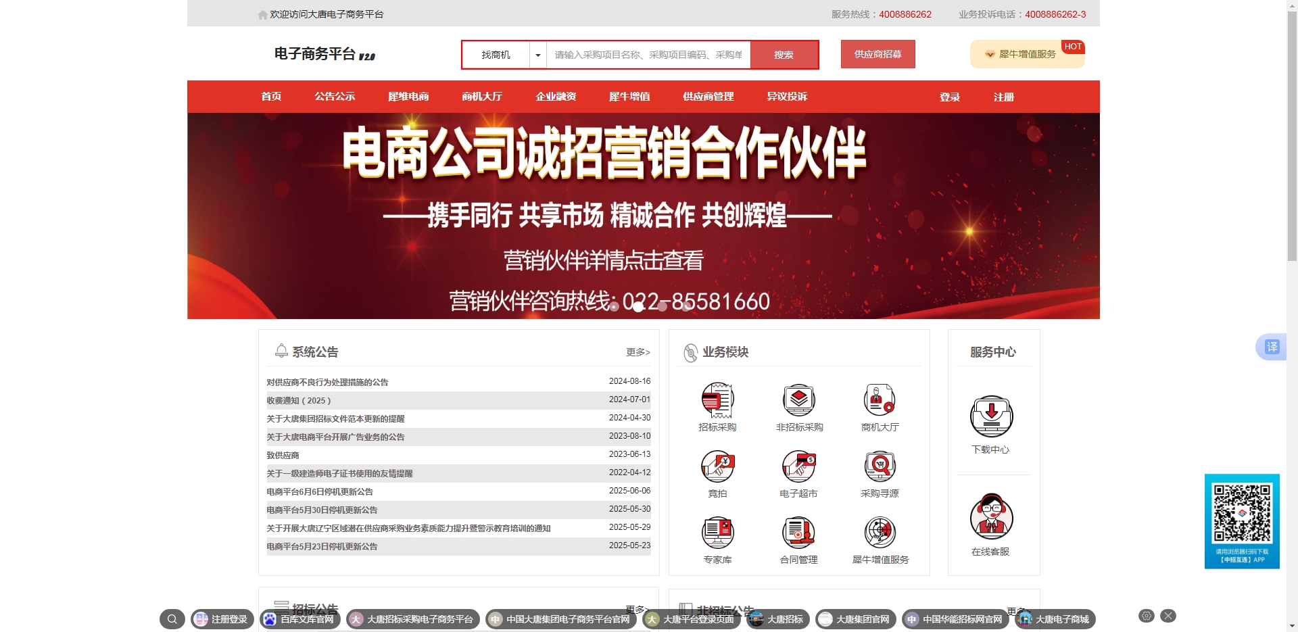The height and width of the screenshot is (632, 1298).
Task: Open the 公告公示 menu item
Action: coord(335,97)
